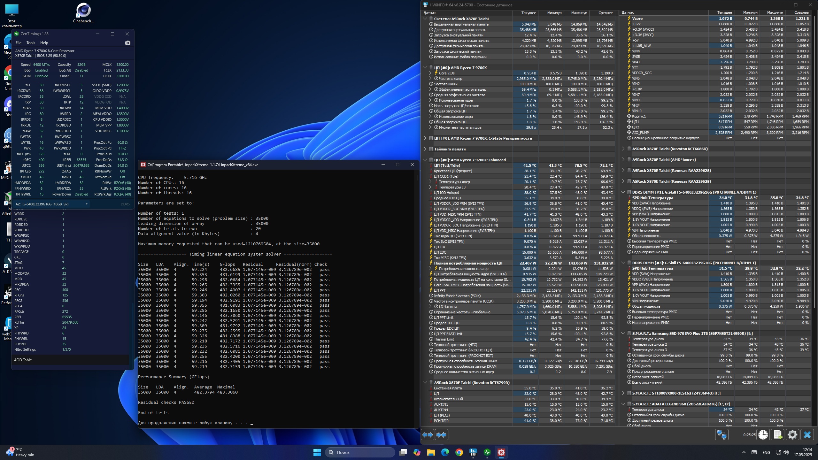This screenshot has height=460, width=818.
Task: Open HWiNFO remote network monitoring icon
Action: coord(722,435)
